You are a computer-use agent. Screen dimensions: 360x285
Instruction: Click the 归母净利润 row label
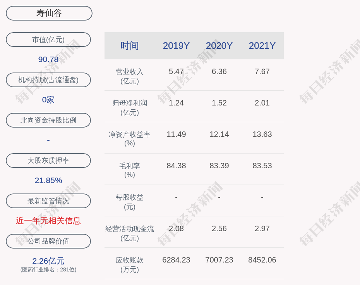130,108
